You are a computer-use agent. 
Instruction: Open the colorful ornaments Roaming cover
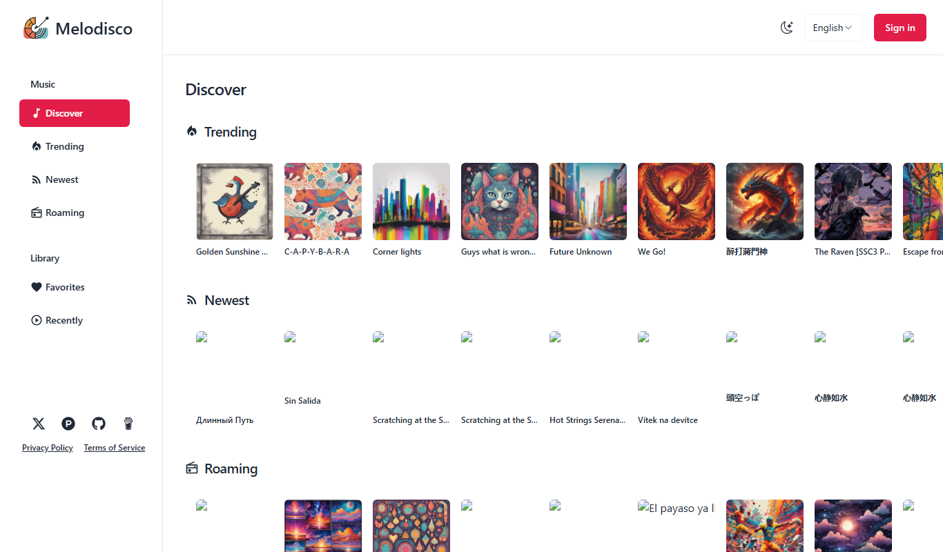[411, 526]
